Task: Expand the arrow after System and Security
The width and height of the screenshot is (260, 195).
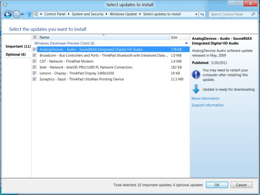Action: point(106,14)
